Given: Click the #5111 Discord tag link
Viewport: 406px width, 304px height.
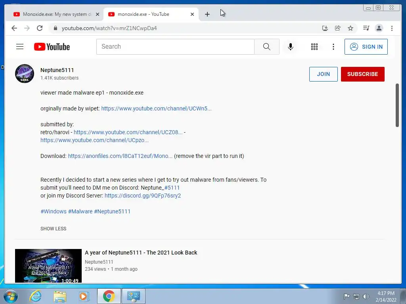Looking at the screenshot, I should [172, 188].
